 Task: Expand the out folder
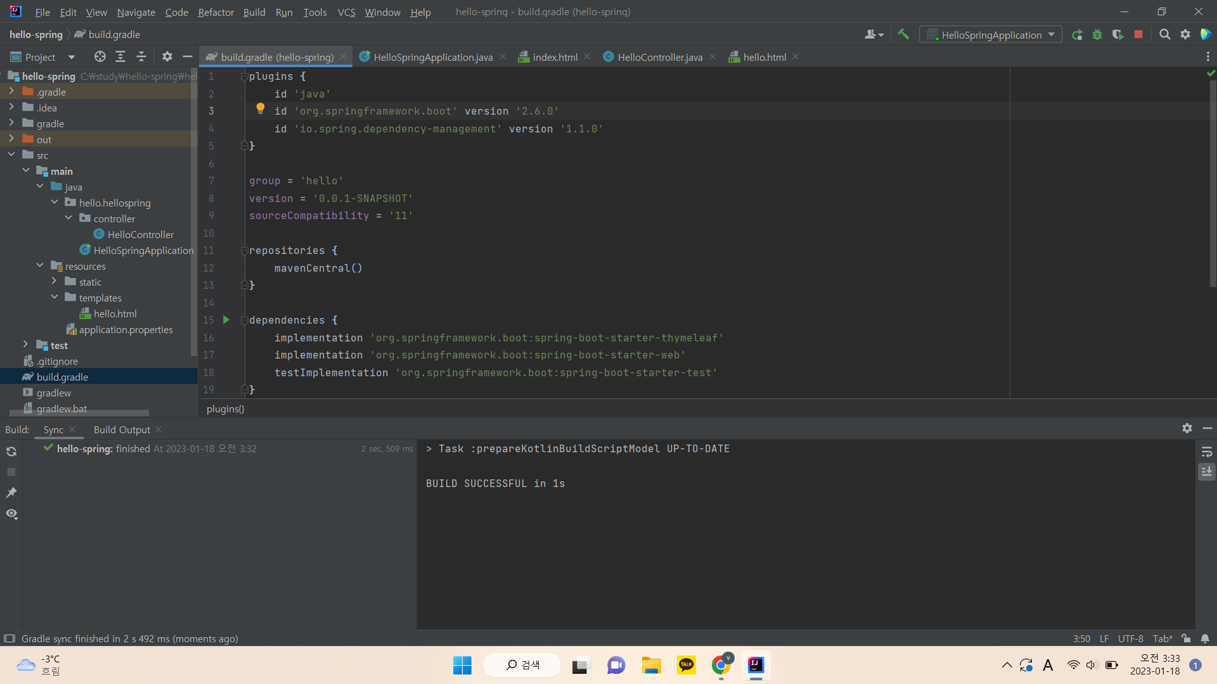[x=11, y=139]
